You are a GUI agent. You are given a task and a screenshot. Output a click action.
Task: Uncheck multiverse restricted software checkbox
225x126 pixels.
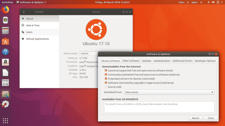pos(106,83)
